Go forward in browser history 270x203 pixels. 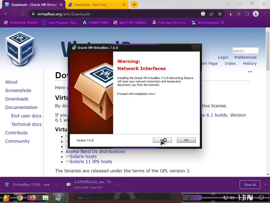click(14, 14)
